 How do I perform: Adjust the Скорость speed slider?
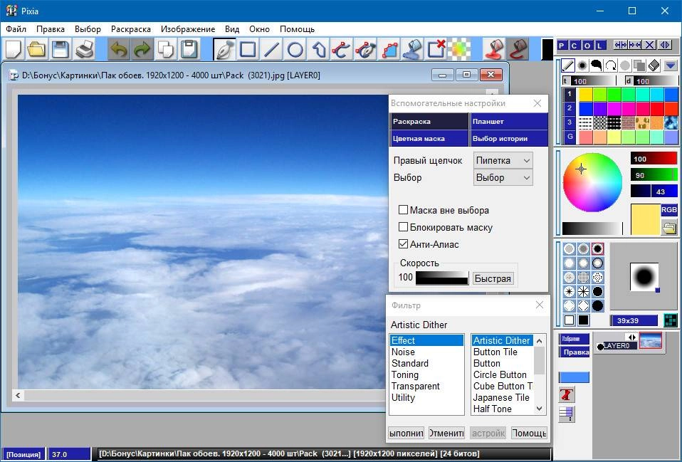point(442,278)
